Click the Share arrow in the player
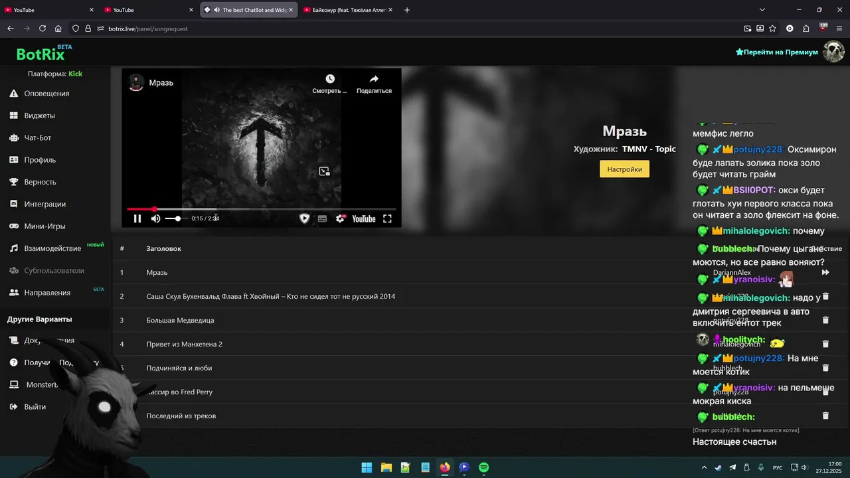The image size is (850, 478). 374,79
